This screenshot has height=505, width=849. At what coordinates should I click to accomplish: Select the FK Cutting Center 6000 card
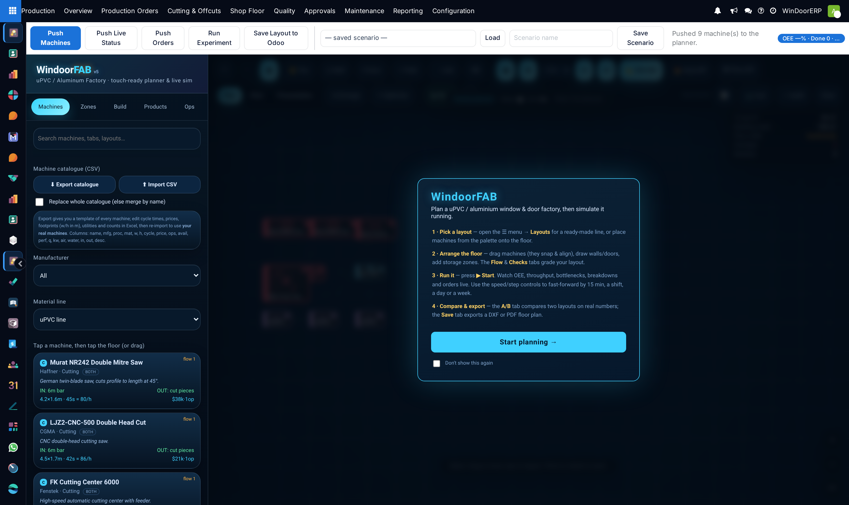pyautogui.click(x=117, y=489)
